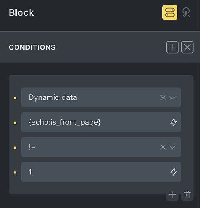The image size is (200, 208).
Task: Focus the comparison value field containing 1
Action: tap(101, 172)
